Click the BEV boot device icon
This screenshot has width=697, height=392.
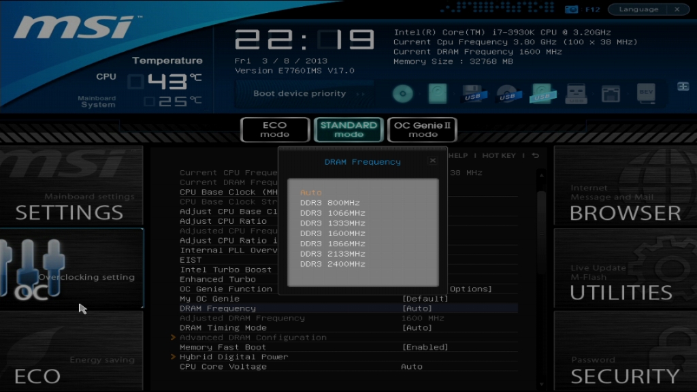[646, 94]
